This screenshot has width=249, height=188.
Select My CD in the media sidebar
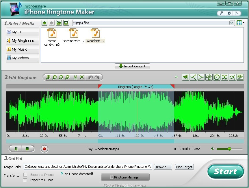(x=23, y=32)
